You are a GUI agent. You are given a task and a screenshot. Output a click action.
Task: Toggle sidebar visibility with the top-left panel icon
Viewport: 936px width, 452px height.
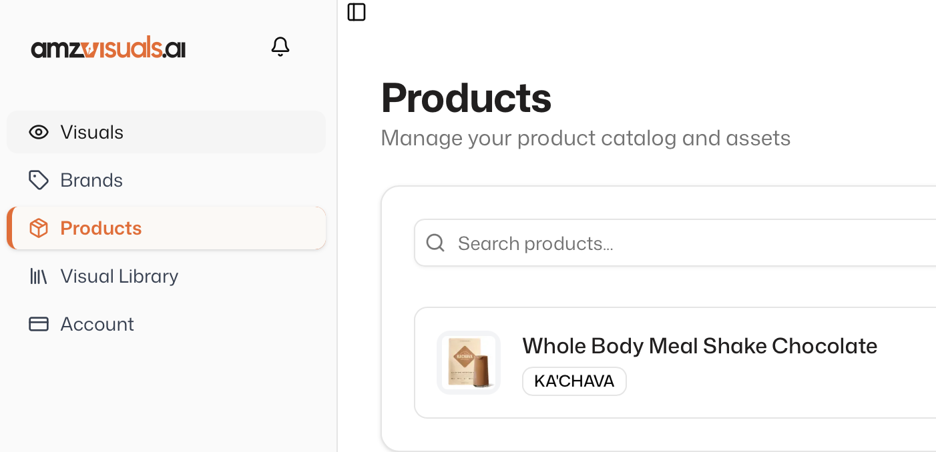click(x=357, y=11)
